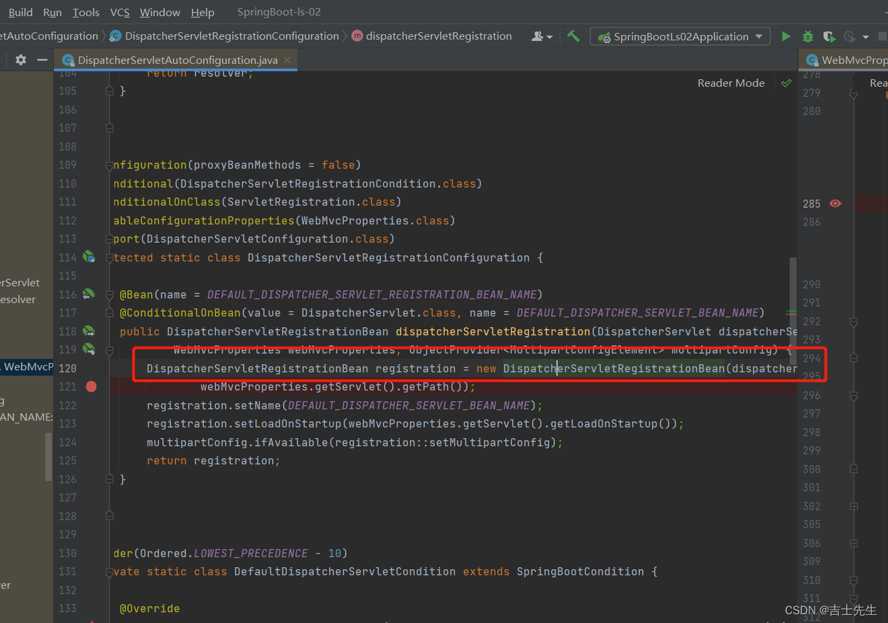Screen dimensions: 888x623
Task: Click the green inspection checkmark near Reader Mode
Action: pyautogui.click(x=786, y=83)
